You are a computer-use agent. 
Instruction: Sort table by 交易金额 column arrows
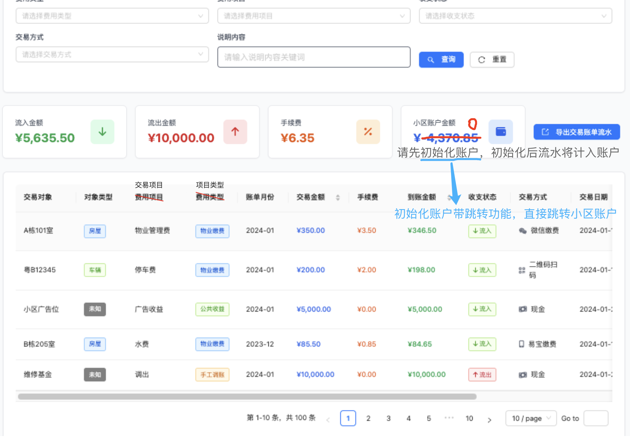338,197
